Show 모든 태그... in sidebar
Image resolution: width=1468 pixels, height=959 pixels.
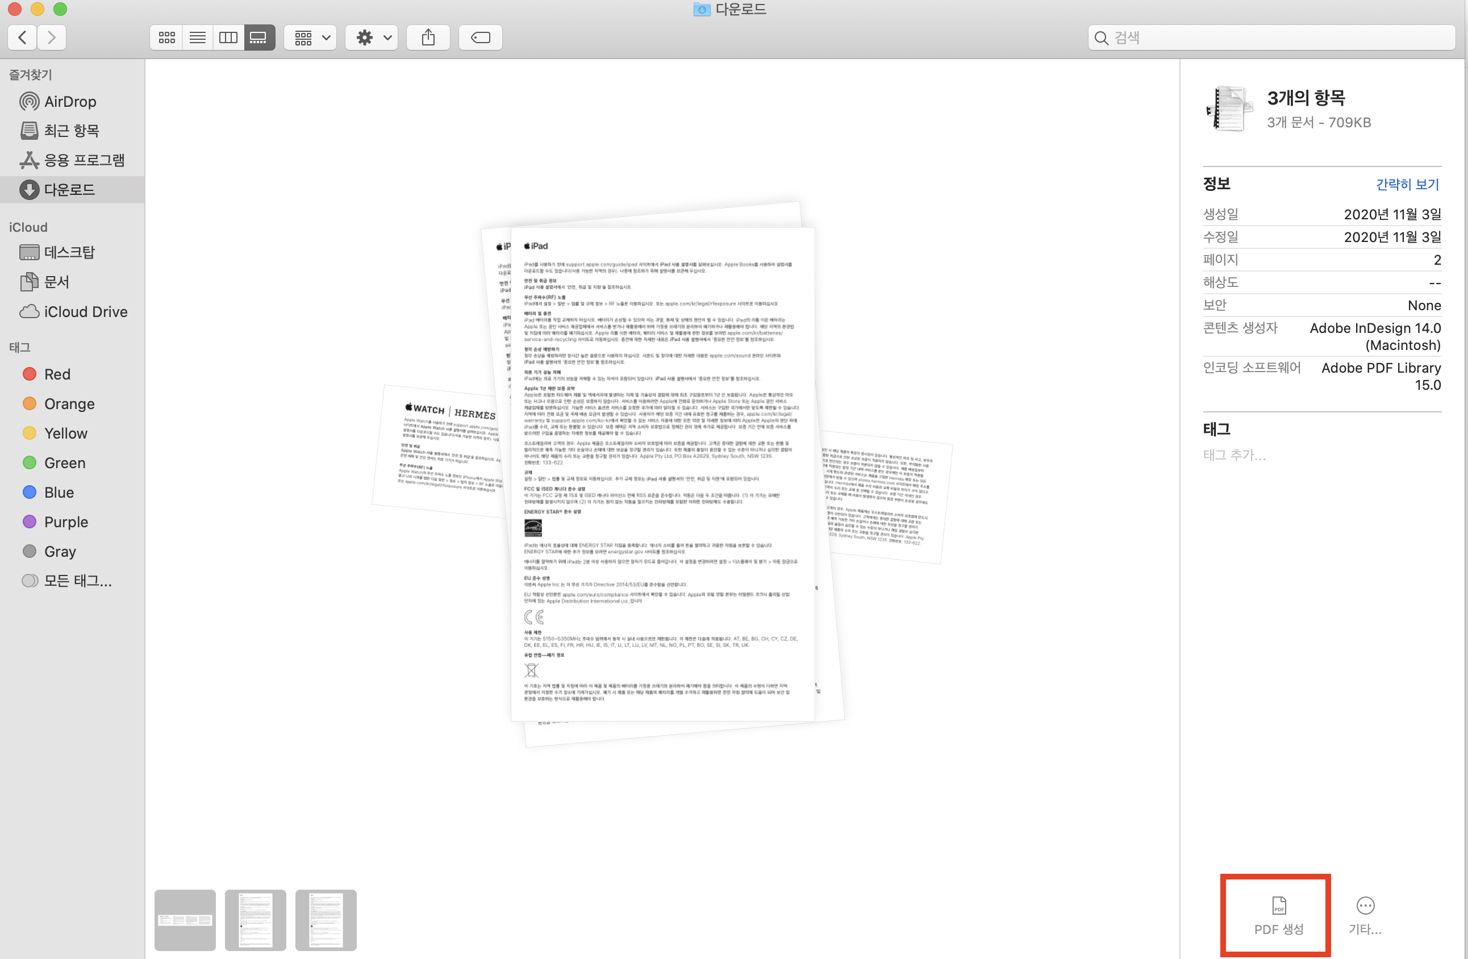[78, 580]
